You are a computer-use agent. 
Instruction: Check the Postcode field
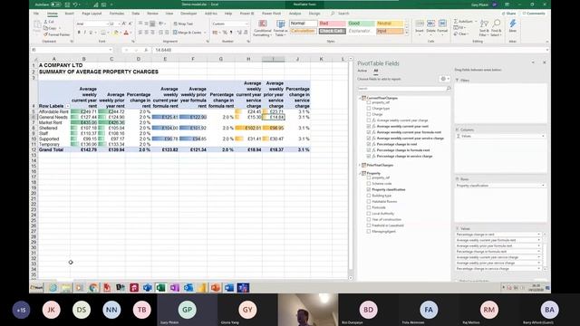coord(369,207)
